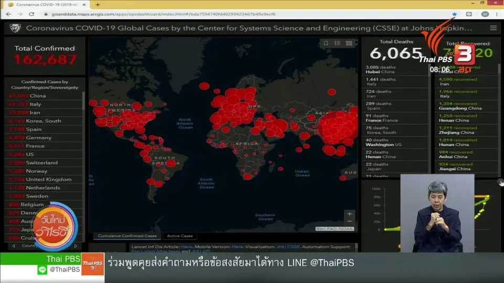Switch to Cumulative Confirmed Cases tab

click(x=127, y=236)
